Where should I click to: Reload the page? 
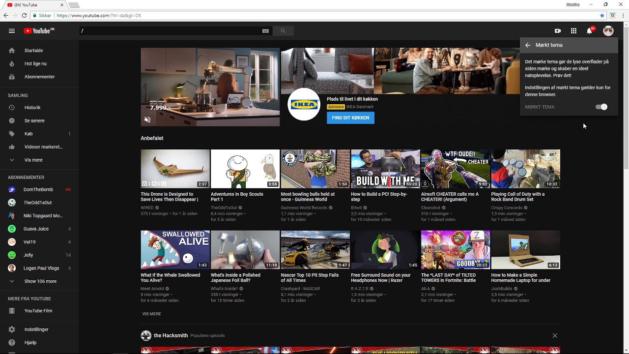[24, 16]
